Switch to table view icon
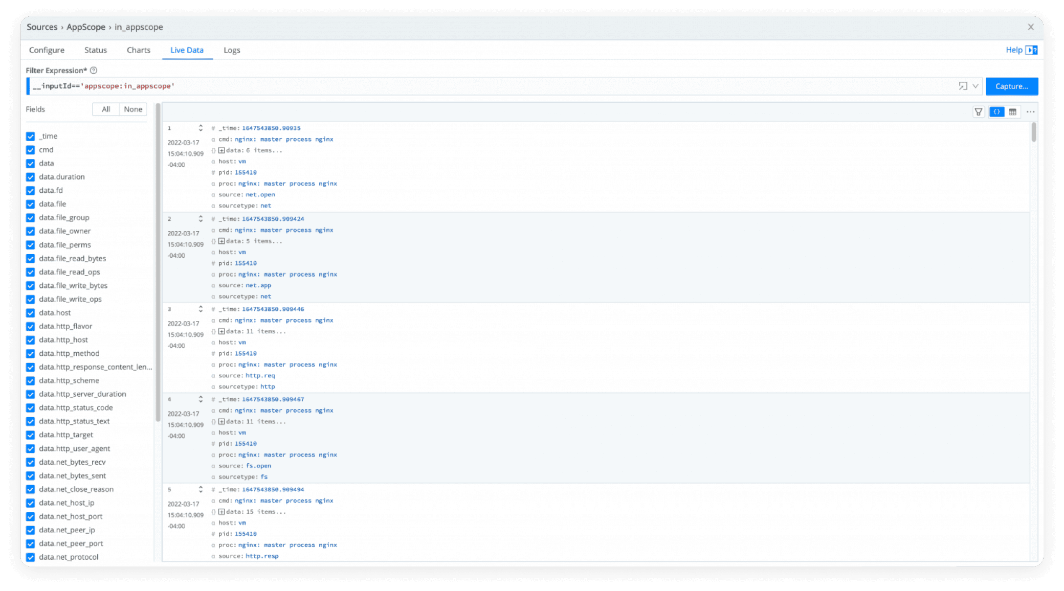 point(1012,112)
